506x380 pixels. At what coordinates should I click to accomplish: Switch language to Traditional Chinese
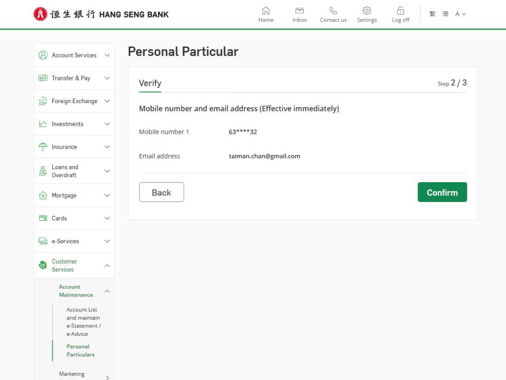click(432, 14)
